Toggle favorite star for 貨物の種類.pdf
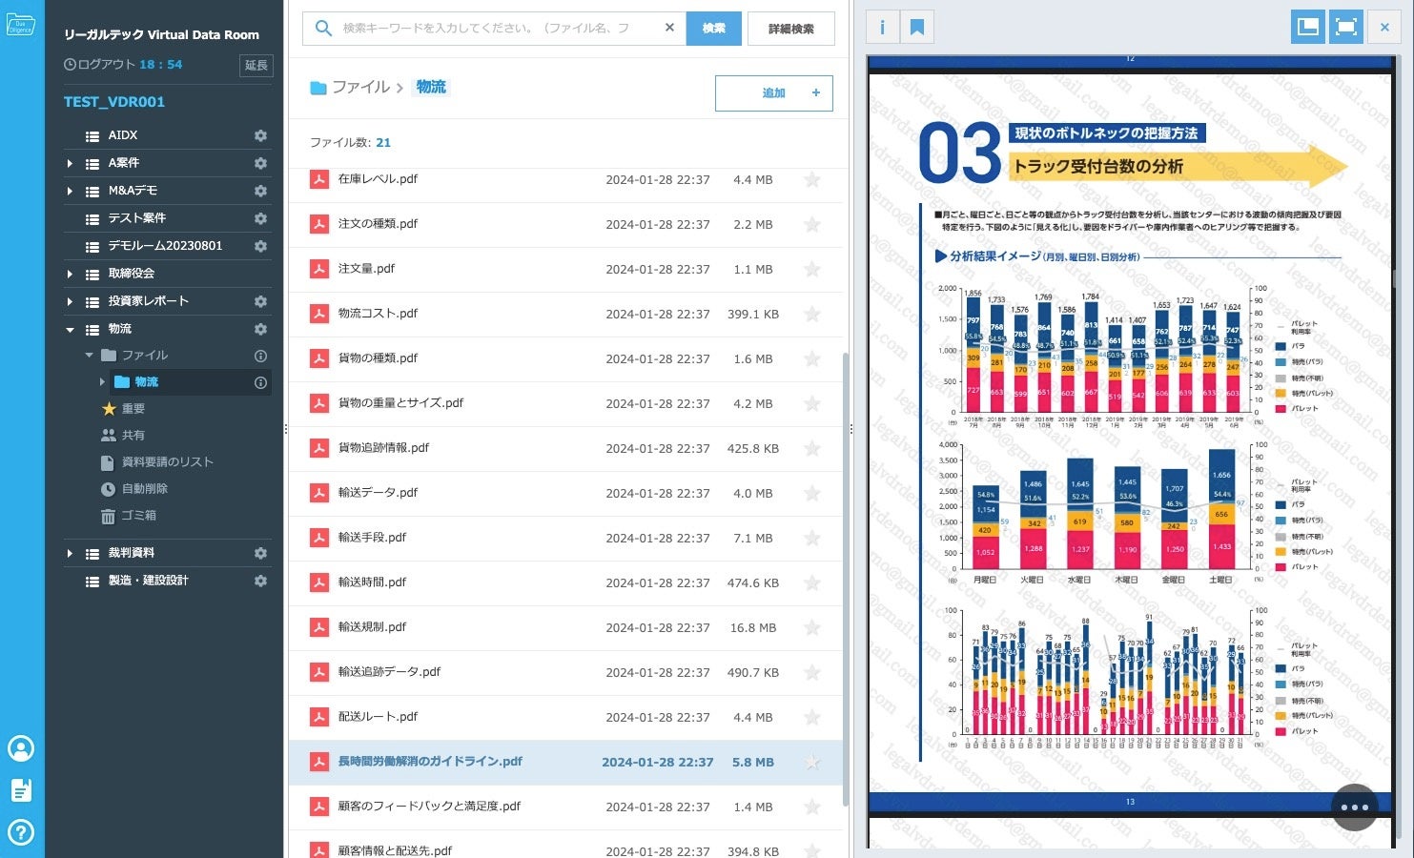The image size is (1414, 858). 812,358
